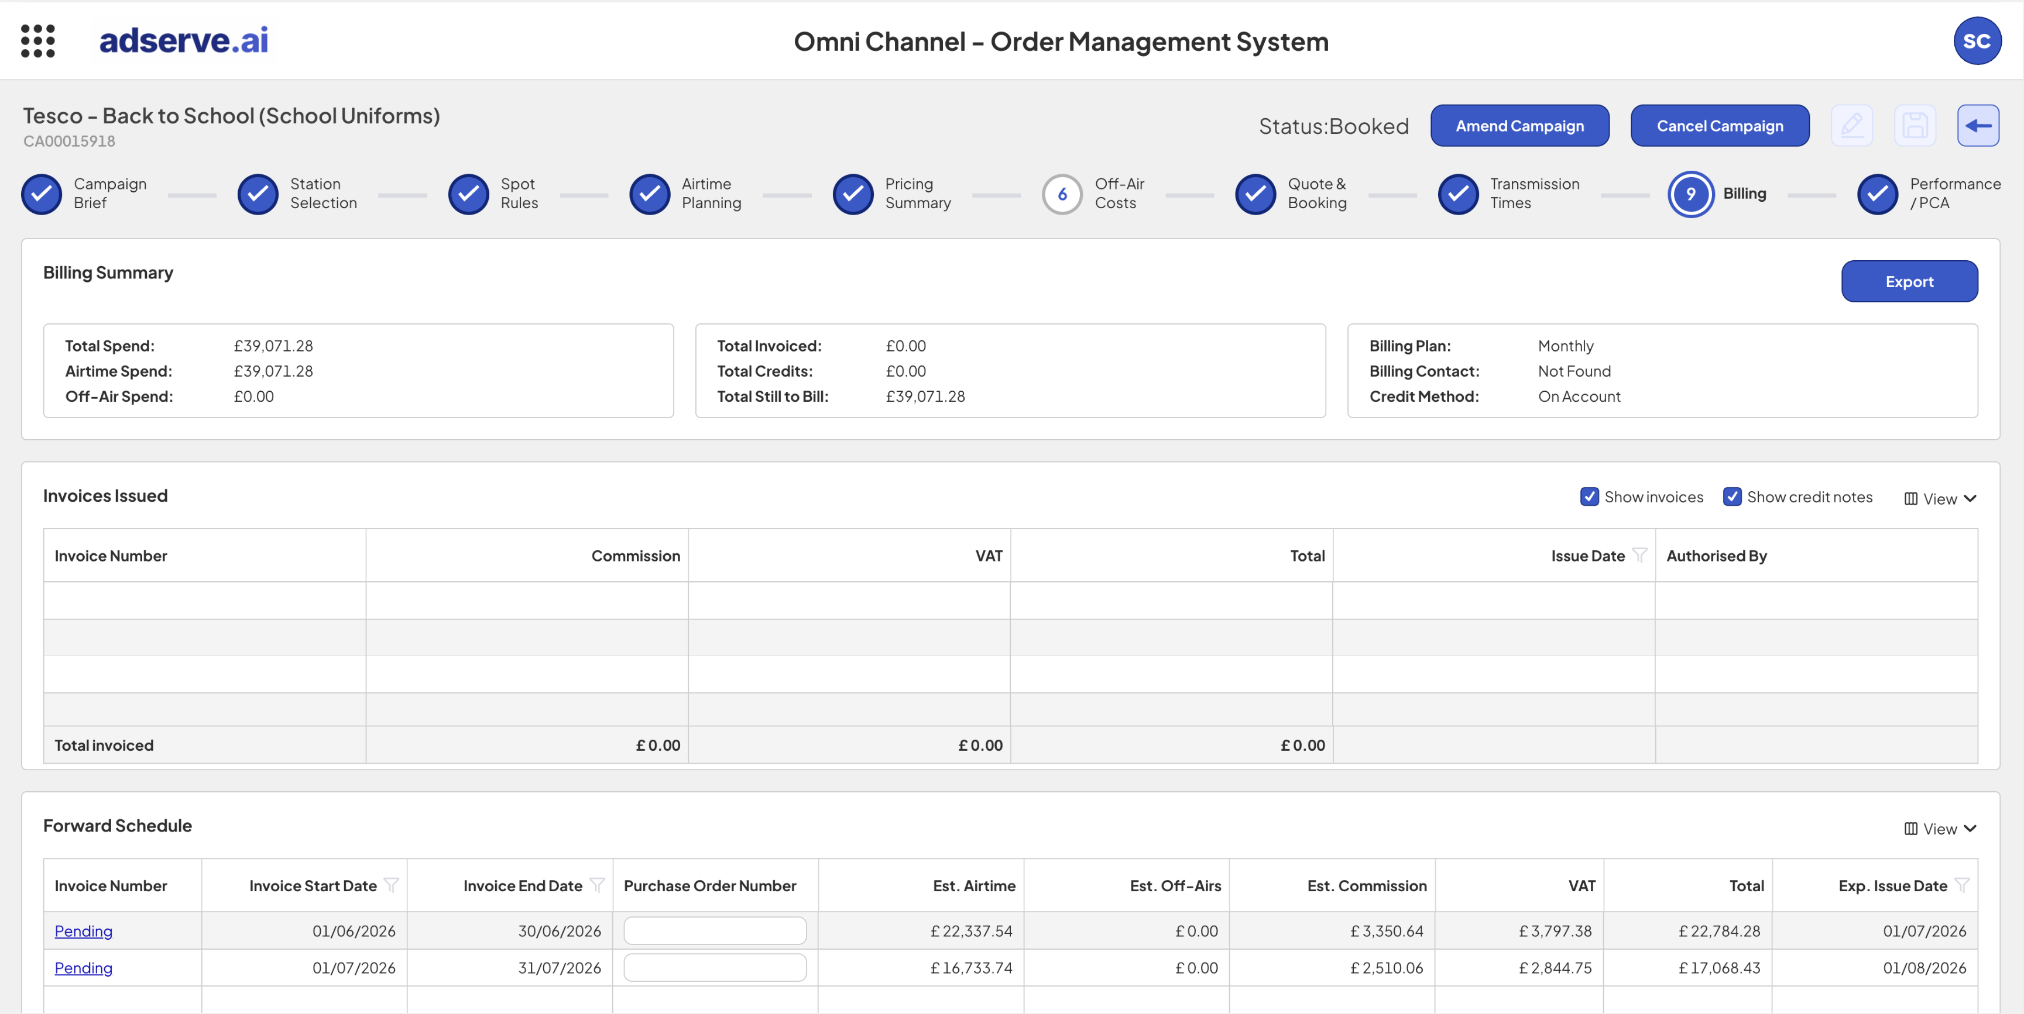Open the SC user avatar menu
The image size is (2024, 1014).
pyautogui.click(x=1977, y=41)
